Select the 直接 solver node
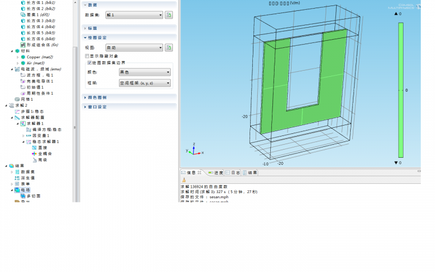 coord(40,147)
